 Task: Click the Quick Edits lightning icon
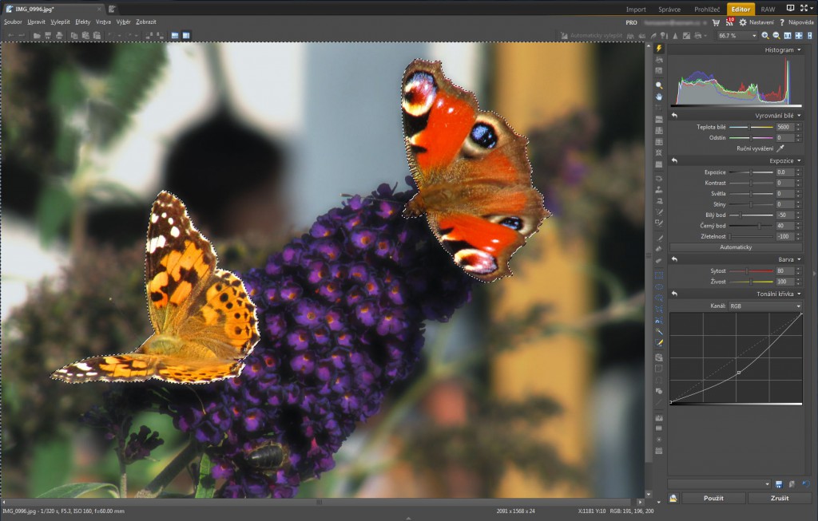(x=659, y=49)
